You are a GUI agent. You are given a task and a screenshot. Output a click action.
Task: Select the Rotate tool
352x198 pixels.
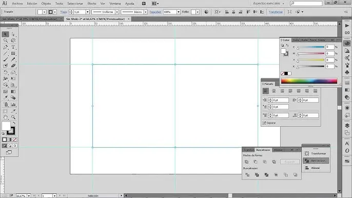click(5, 72)
